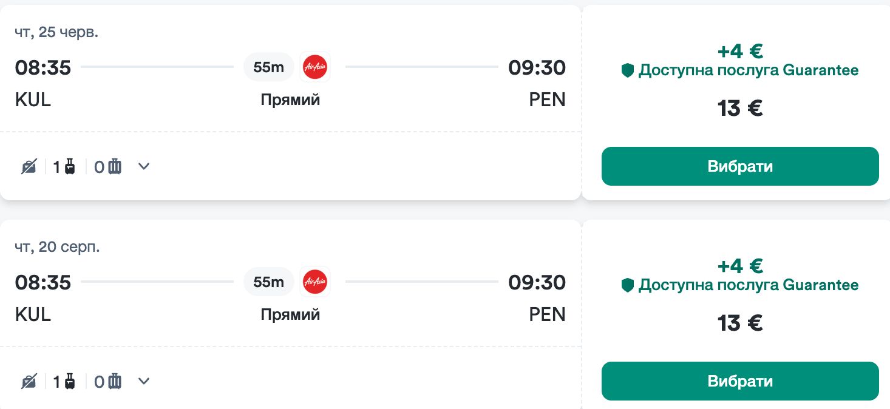
Task: Expand baggage details for 25 June flight
Action: coord(144,166)
